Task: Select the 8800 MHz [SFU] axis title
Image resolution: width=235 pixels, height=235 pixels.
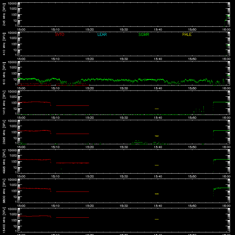Action: coord(4,191)
